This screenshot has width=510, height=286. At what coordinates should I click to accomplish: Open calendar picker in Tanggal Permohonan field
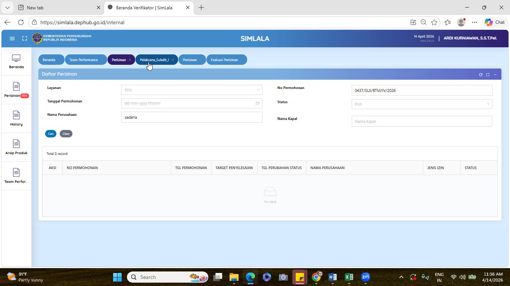point(257,103)
